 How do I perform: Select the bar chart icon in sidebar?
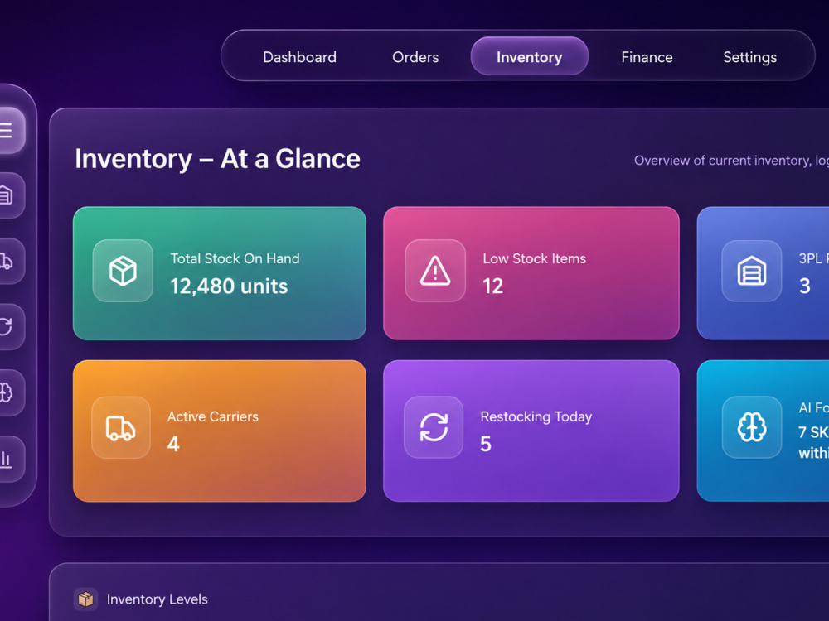click(x=7, y=459)
